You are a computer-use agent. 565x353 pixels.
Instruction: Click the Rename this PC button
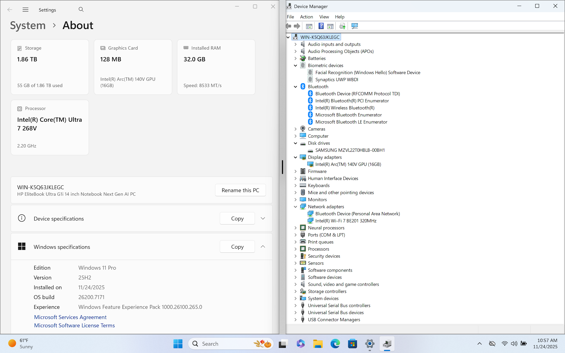point(240,190)
